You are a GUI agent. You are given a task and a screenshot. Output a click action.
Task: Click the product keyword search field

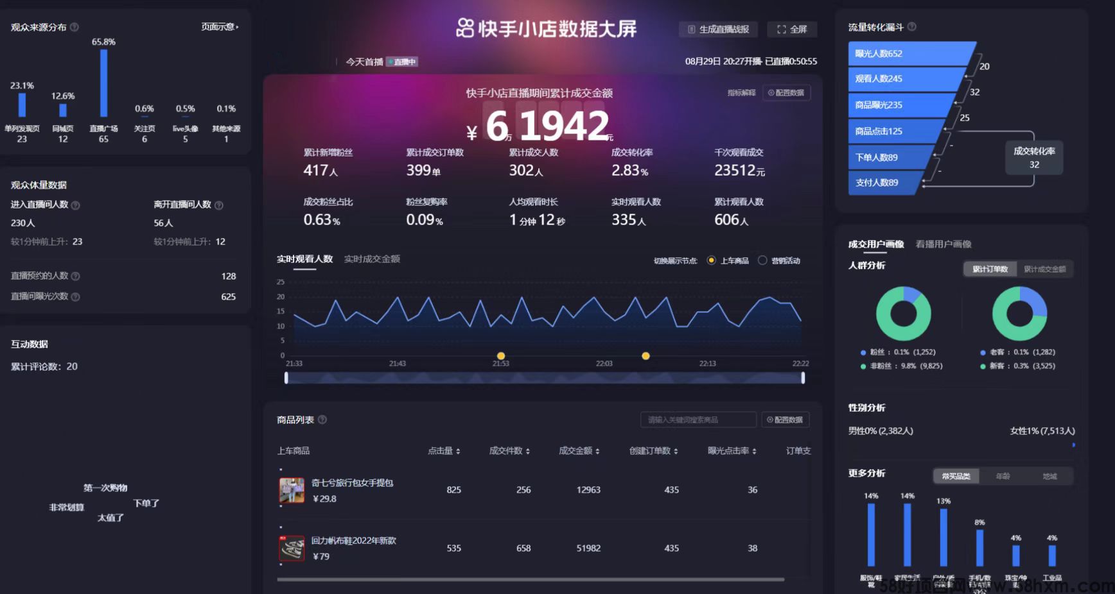[698, 420]
